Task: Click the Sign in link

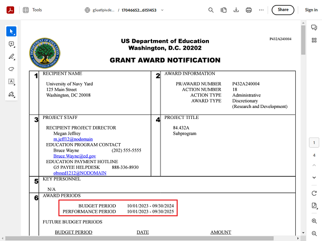Action: coord(311,10)
